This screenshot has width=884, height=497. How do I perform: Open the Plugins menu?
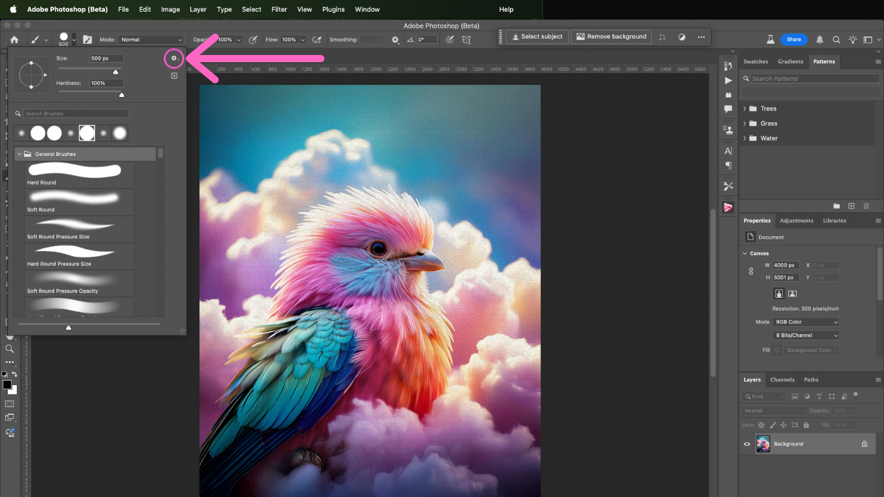333,10
